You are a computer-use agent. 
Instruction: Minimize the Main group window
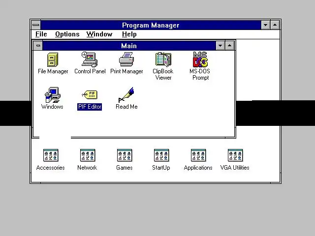coord(220,46)
